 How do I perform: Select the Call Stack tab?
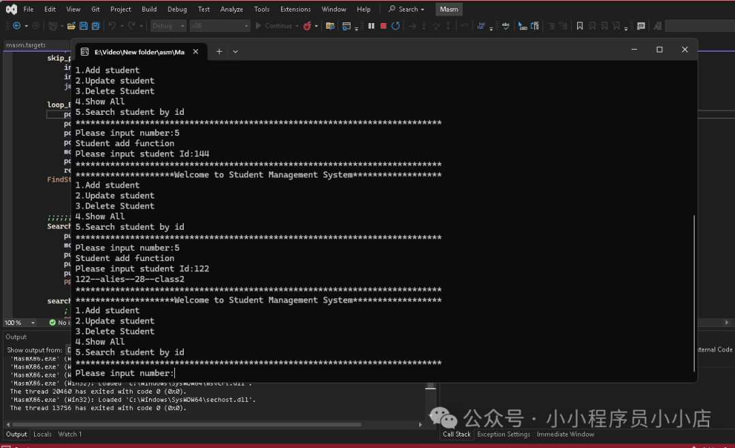click(457, 434)
